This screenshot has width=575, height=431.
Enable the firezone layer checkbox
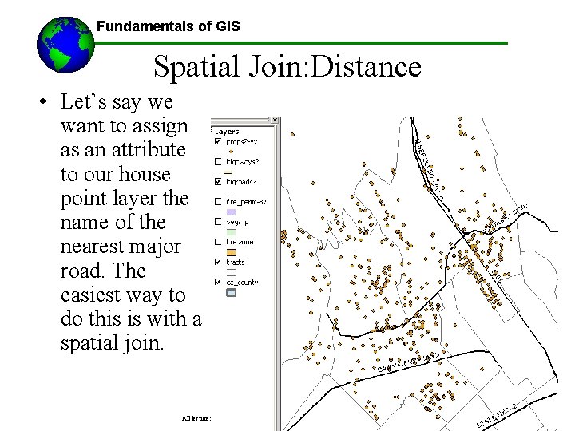(218, 242)
